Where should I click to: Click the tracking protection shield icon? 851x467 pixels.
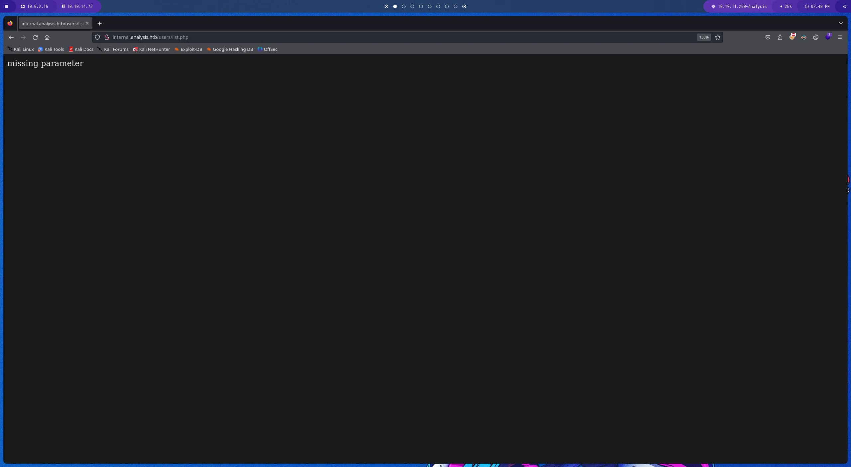[x=97, y=37]
